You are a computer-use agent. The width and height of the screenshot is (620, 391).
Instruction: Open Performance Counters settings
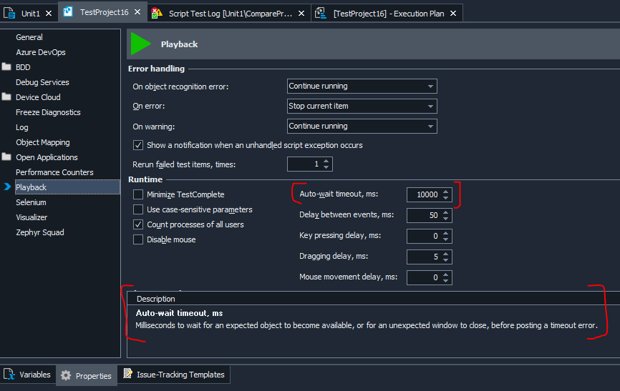[x=54, y=172]
